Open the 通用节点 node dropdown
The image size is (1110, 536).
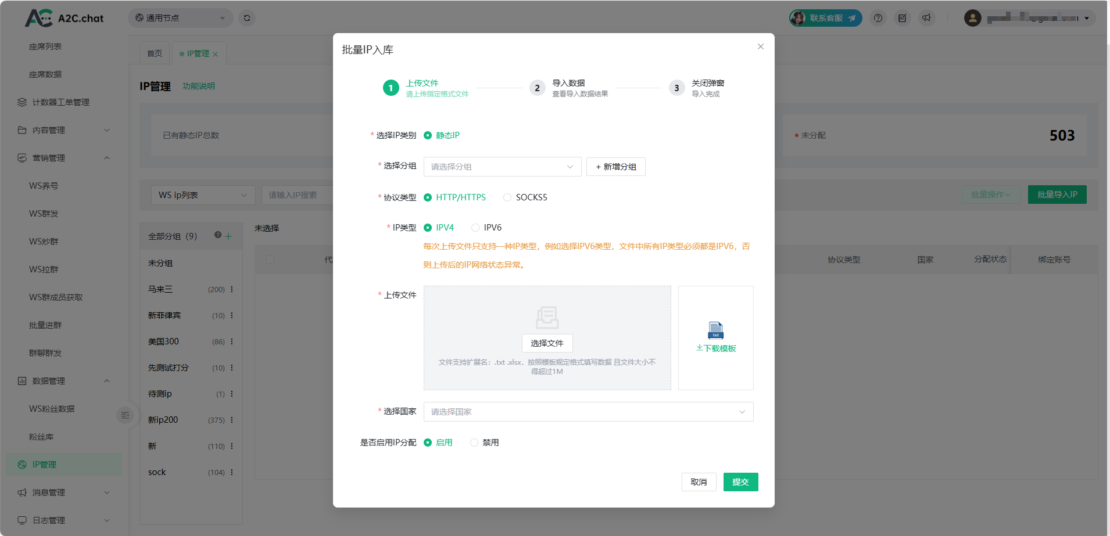coord(180,18)
